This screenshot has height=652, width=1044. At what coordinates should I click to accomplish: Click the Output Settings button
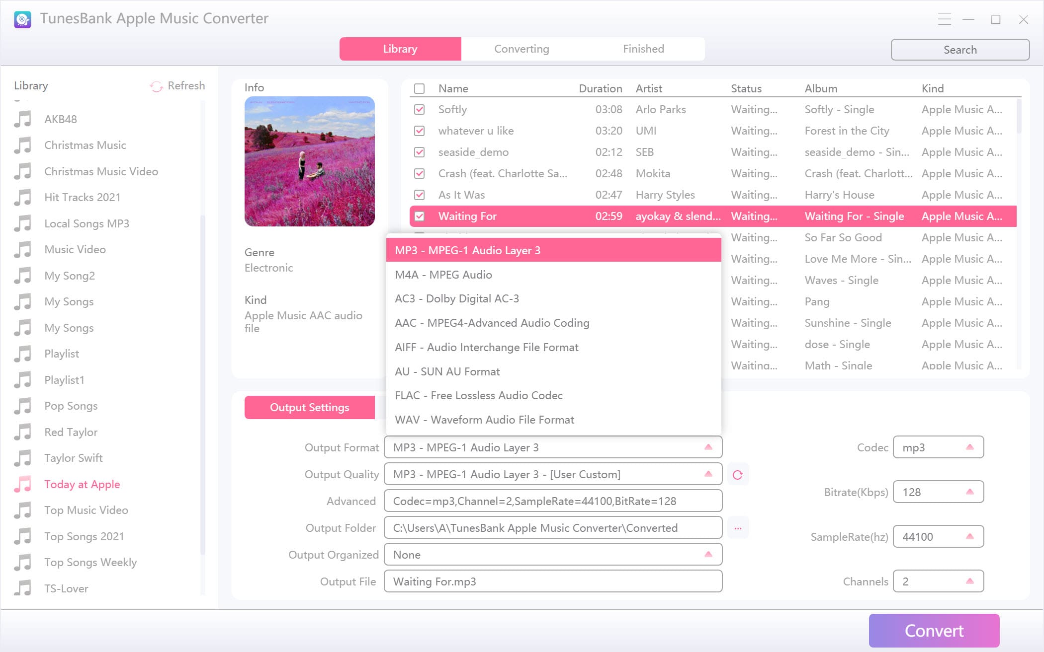click(x=309, y=407)
